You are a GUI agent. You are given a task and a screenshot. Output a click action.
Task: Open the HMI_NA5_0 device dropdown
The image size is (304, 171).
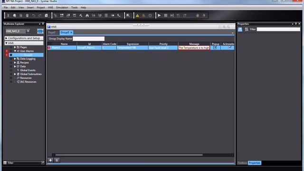(x=28, y=31)
